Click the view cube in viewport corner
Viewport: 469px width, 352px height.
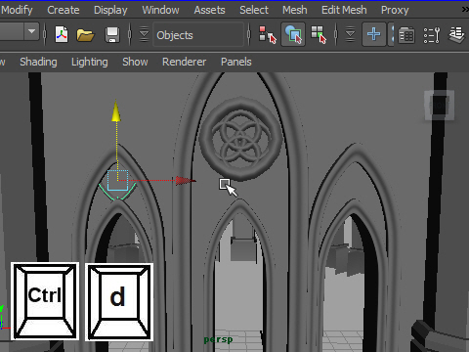coord(439,105)
